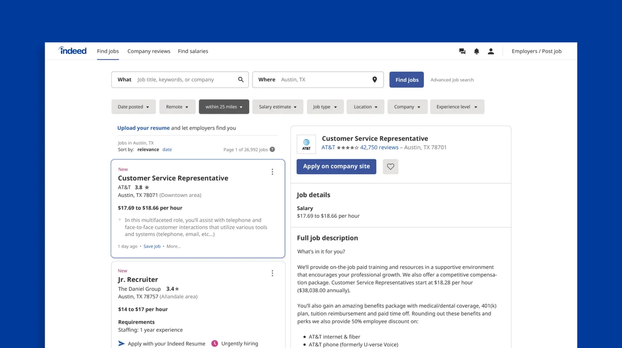Open the user profile icon
The image size is (622, 348).
pyautogui.click(x=491, y=51)
